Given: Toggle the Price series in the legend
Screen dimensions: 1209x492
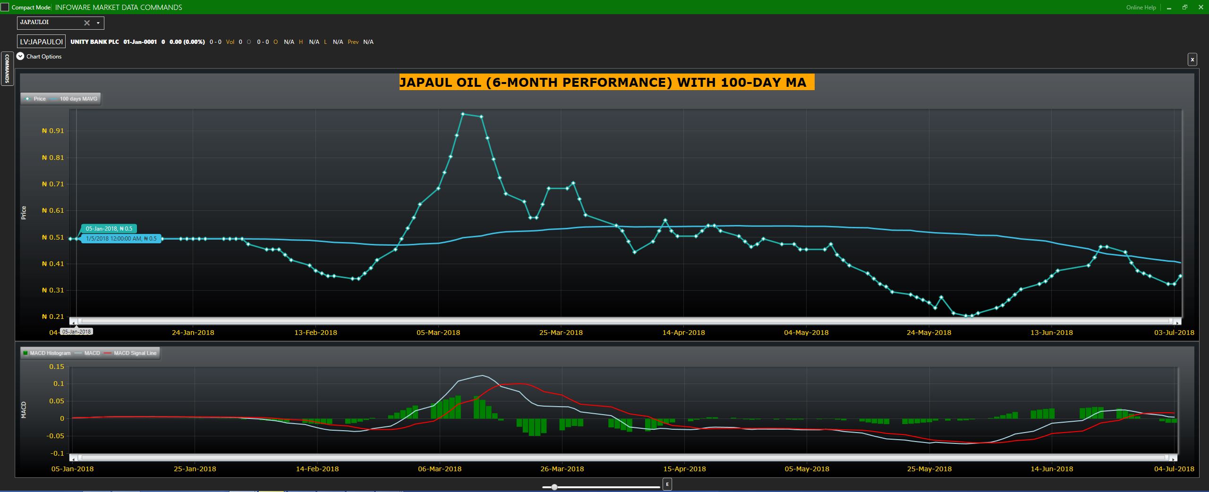Looking at the screenshot, I should (36, 99).
